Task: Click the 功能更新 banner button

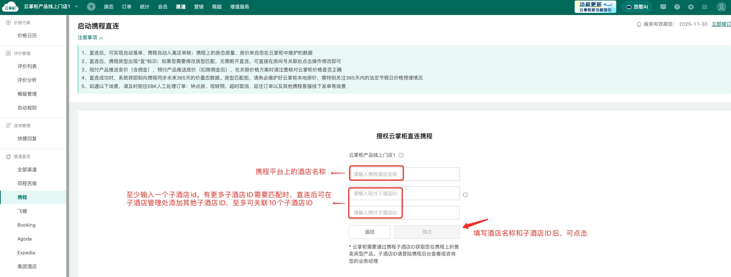Action: (595, 7)
